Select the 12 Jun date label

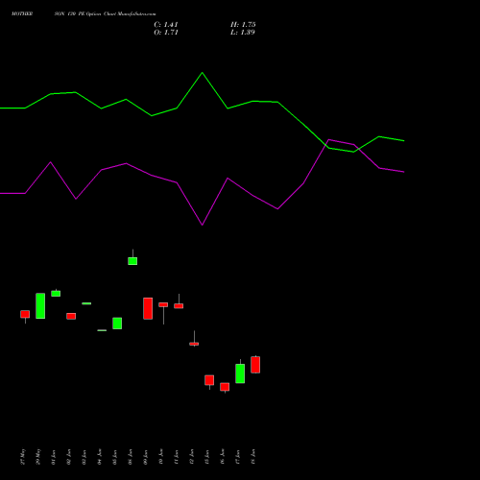pos(192,457)
